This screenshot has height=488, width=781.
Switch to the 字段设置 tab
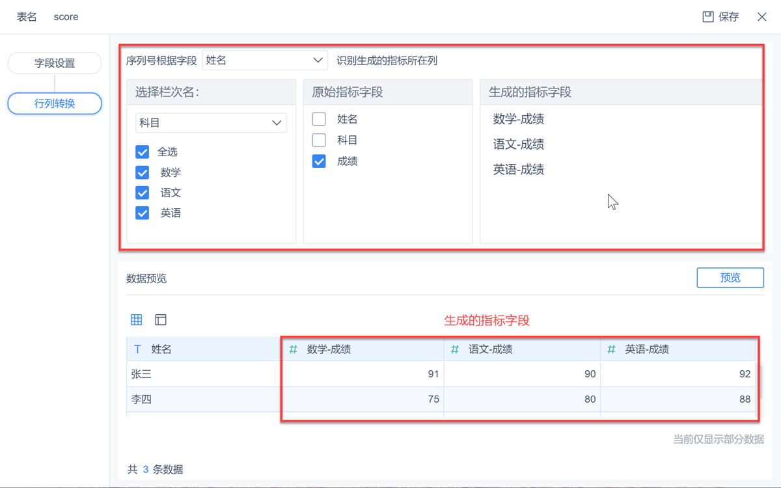pyautogui.click(x=55, y=63)
